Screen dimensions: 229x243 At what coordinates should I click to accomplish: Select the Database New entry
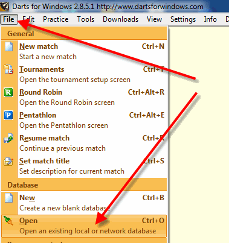pyautogui.click(x=84, y=203)
